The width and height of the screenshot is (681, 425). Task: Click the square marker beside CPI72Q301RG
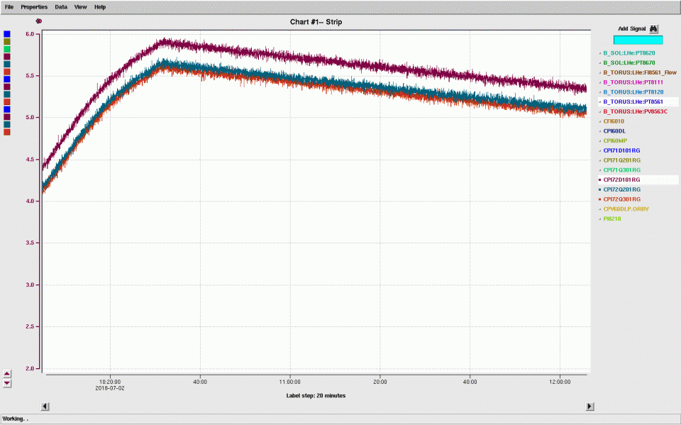600,199
